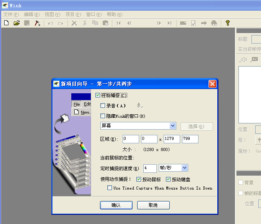Open the 文件 menu
This screenshot has width=261, height=224.
[x=11, y=15]
